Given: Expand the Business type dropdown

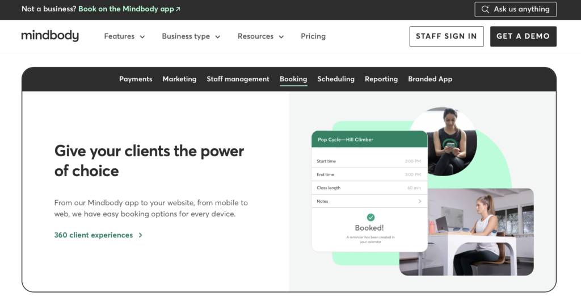Looking at the screenshot, I should tap(191, 36).
